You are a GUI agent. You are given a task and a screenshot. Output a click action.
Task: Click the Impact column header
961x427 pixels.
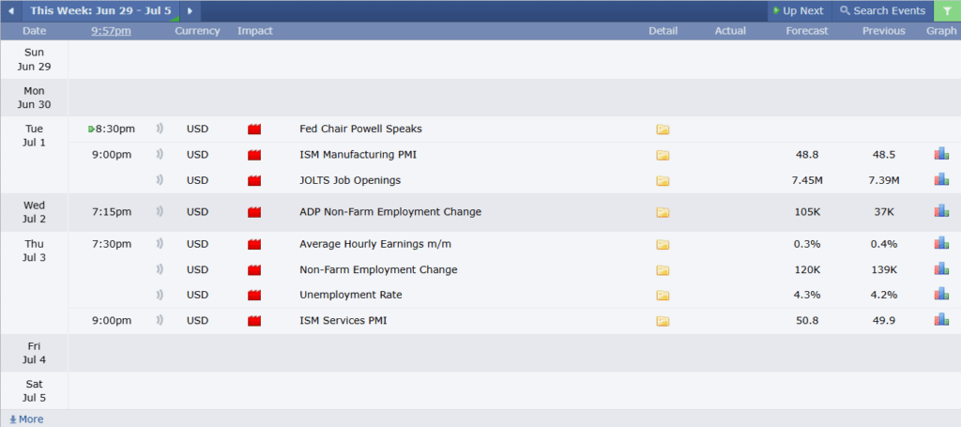click(255, 31)
